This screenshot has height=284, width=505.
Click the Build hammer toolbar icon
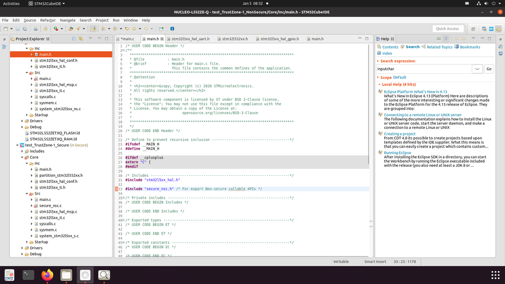click(45, 29)
